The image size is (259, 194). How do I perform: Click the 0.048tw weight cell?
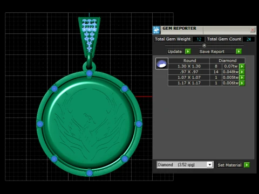click(231, 72)
